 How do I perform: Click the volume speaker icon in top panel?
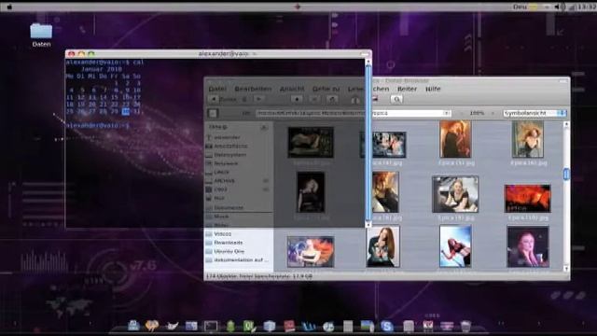[559, 7]
